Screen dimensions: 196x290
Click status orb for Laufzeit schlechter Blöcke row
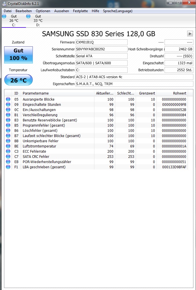point(8,136)
